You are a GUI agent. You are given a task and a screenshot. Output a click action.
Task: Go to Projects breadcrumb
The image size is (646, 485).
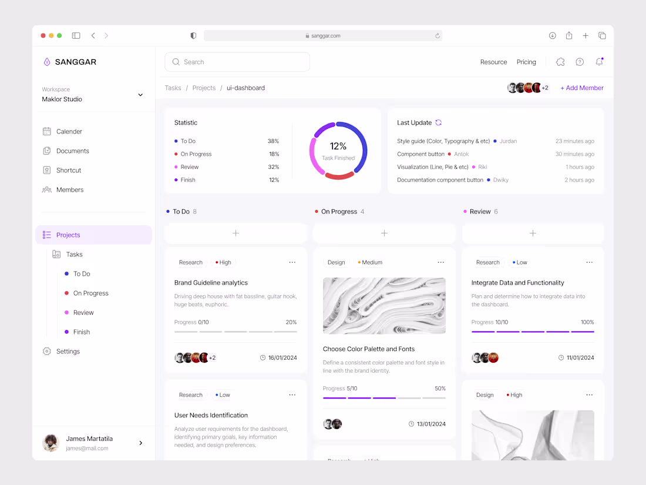[x=204, y=88]
